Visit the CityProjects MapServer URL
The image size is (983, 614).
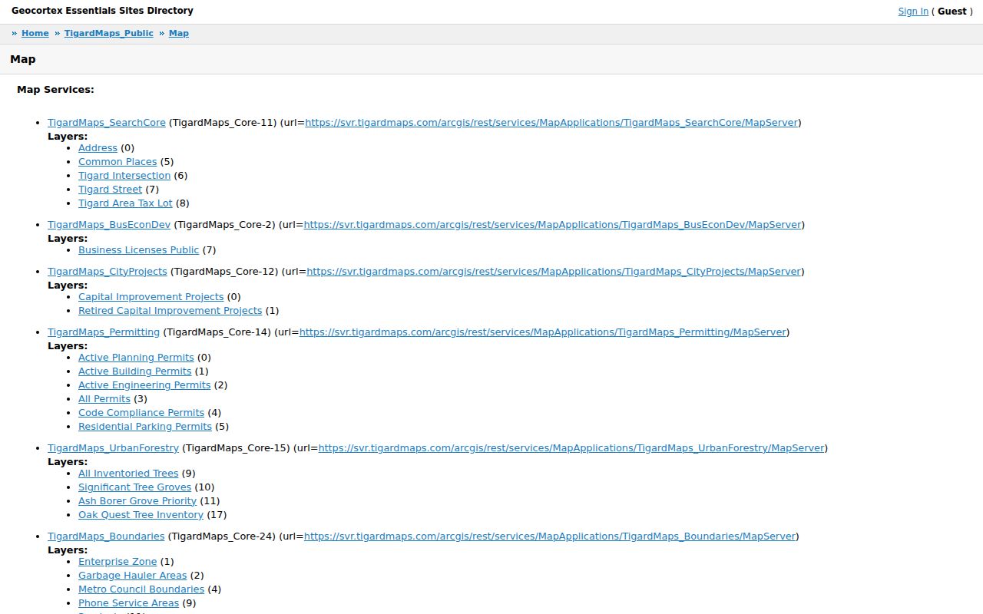pyautogui.click(x=554, y=272)
